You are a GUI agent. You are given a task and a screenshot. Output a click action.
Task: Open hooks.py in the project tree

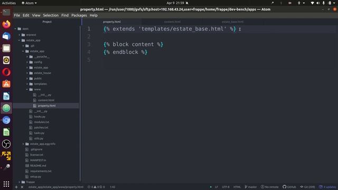[40, 117]
